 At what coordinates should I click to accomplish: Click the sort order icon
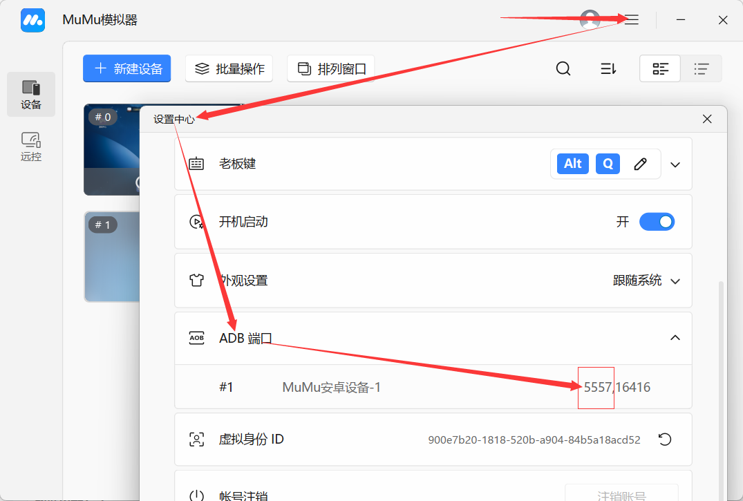(608, 68)
